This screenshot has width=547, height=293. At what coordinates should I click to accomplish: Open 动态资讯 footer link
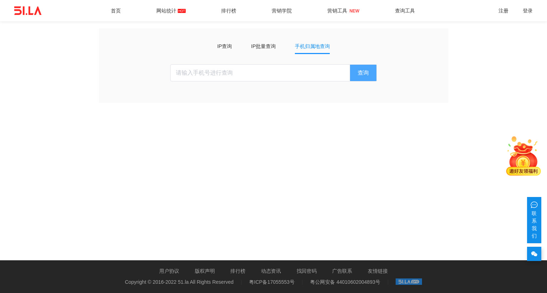[271, 271]
